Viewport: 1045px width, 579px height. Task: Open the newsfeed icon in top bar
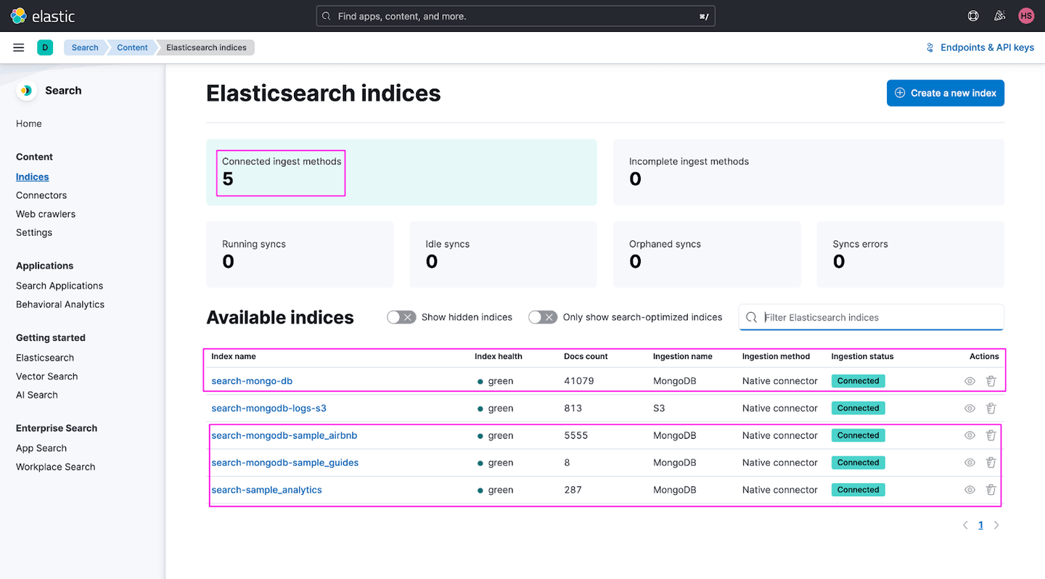point(999,16)
